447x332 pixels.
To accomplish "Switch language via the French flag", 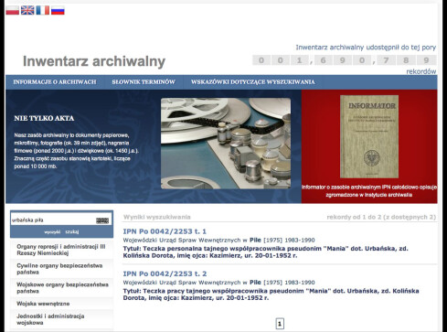I will (43, 10).
